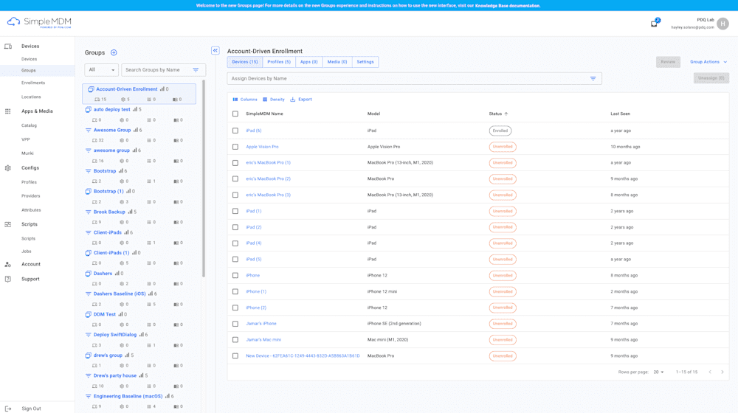Click the Sign Out arrow icon
Viewport: 738px width, 413px height.
point(8,409)
